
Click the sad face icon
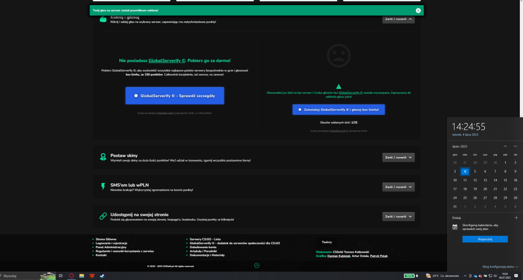pos(338,56)
